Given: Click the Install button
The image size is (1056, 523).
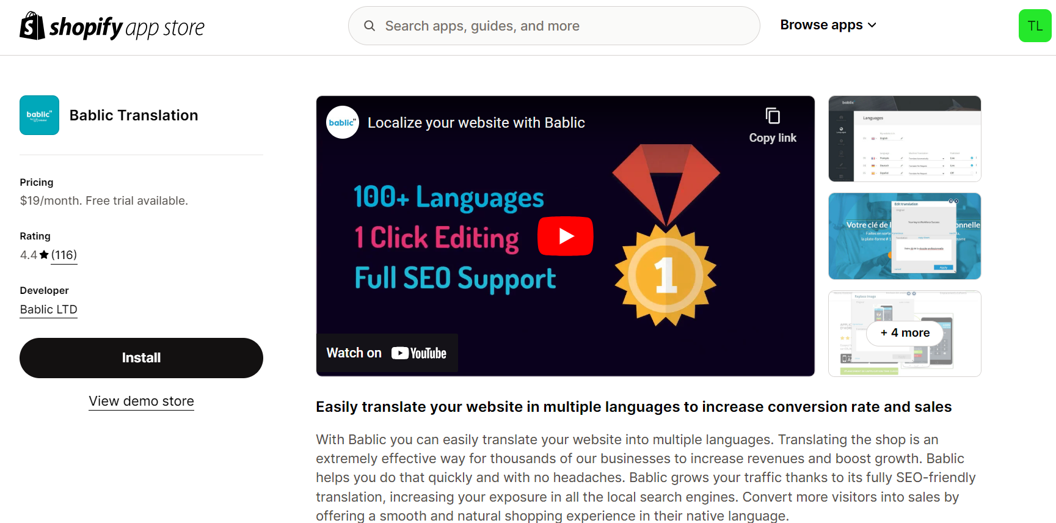Looking at the screenshot, I should (141, 358).
